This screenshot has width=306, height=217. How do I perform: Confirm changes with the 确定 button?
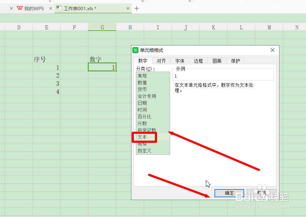point(229,193)
